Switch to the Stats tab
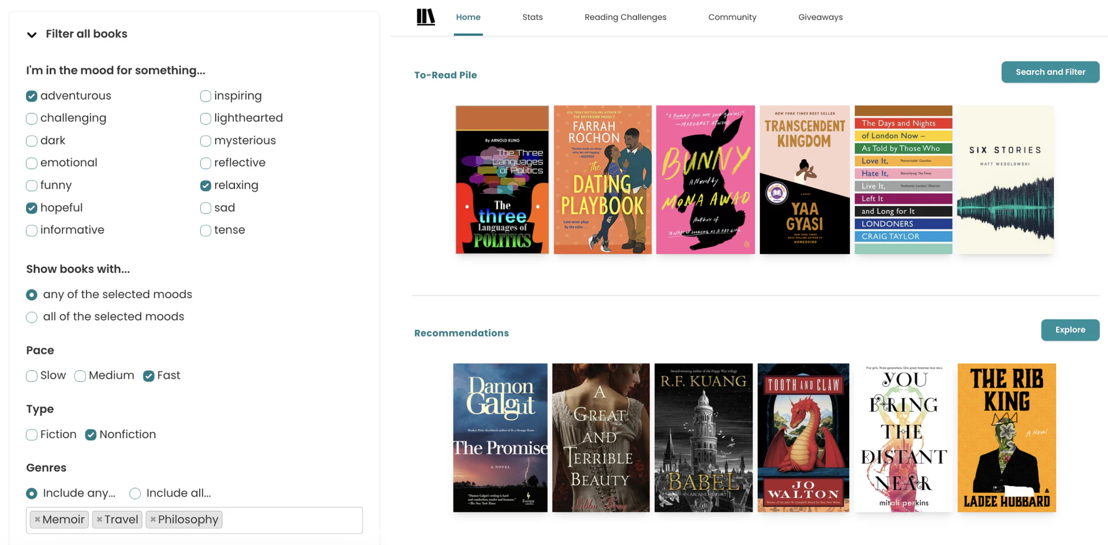Image resolution: width=1108 pixels, height=545 pixels. [x=532, y=17]
